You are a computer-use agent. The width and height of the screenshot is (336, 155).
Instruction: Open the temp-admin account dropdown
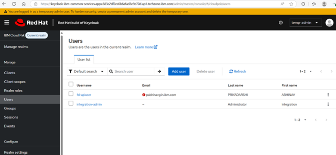305,23
